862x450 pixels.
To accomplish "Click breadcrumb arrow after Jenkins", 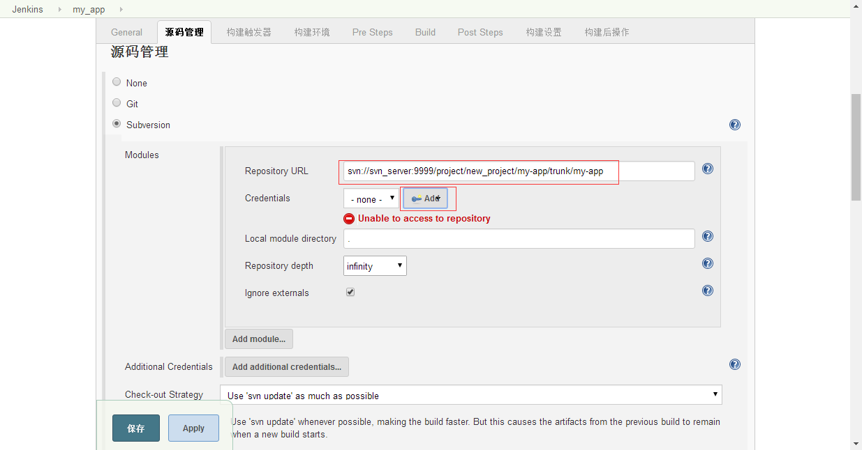I will (60, 9).
